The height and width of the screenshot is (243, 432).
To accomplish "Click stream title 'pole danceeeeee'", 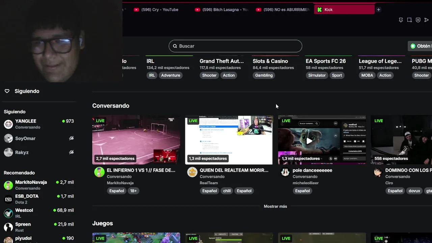I will coord(312,170).
